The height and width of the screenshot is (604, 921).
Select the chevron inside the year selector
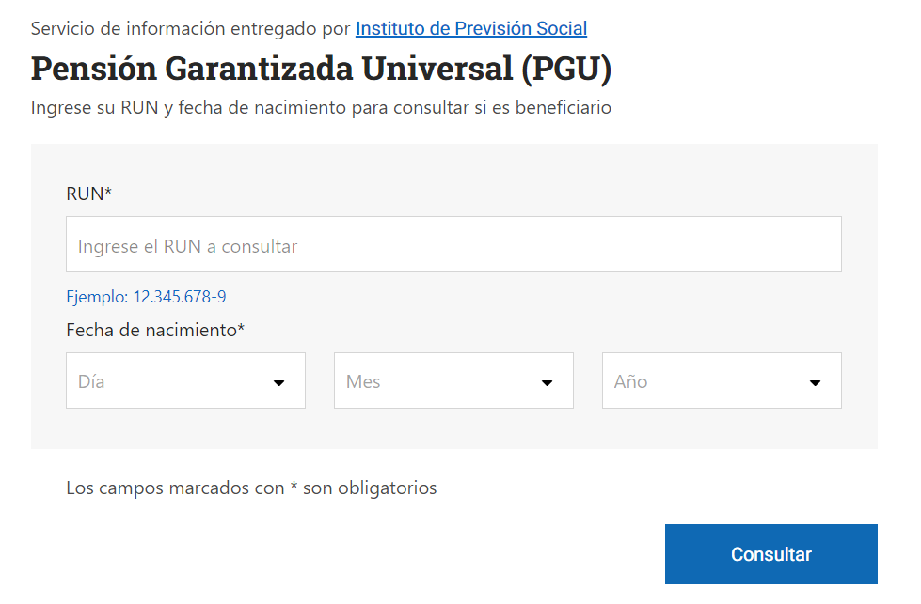coord(815,382)
